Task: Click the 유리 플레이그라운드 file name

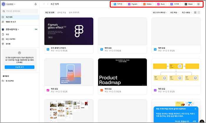Action: 59,48
